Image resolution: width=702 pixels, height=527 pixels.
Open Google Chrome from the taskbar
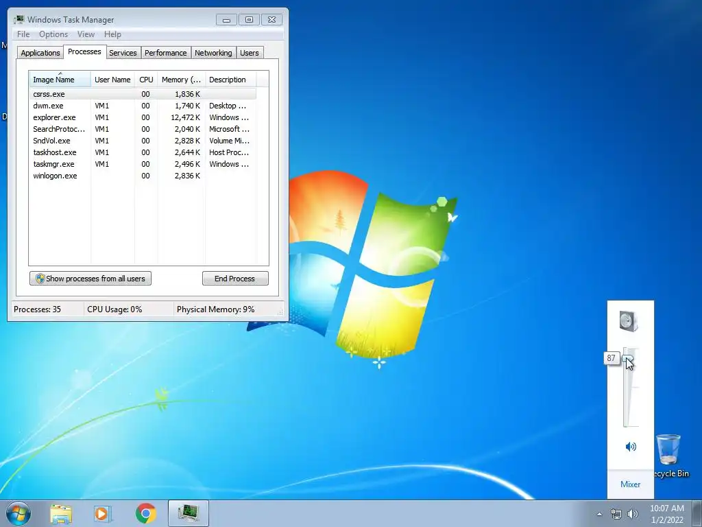point(145,513)
